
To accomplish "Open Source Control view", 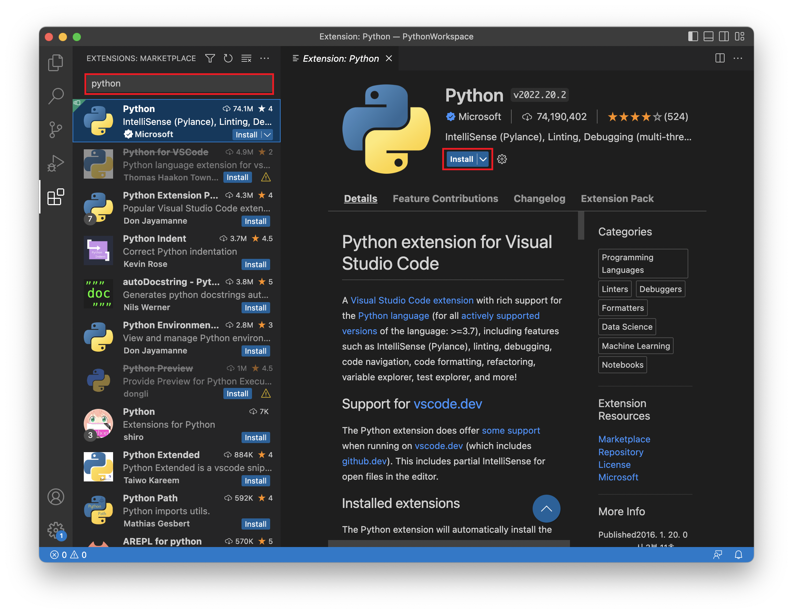I will point(55,129).
